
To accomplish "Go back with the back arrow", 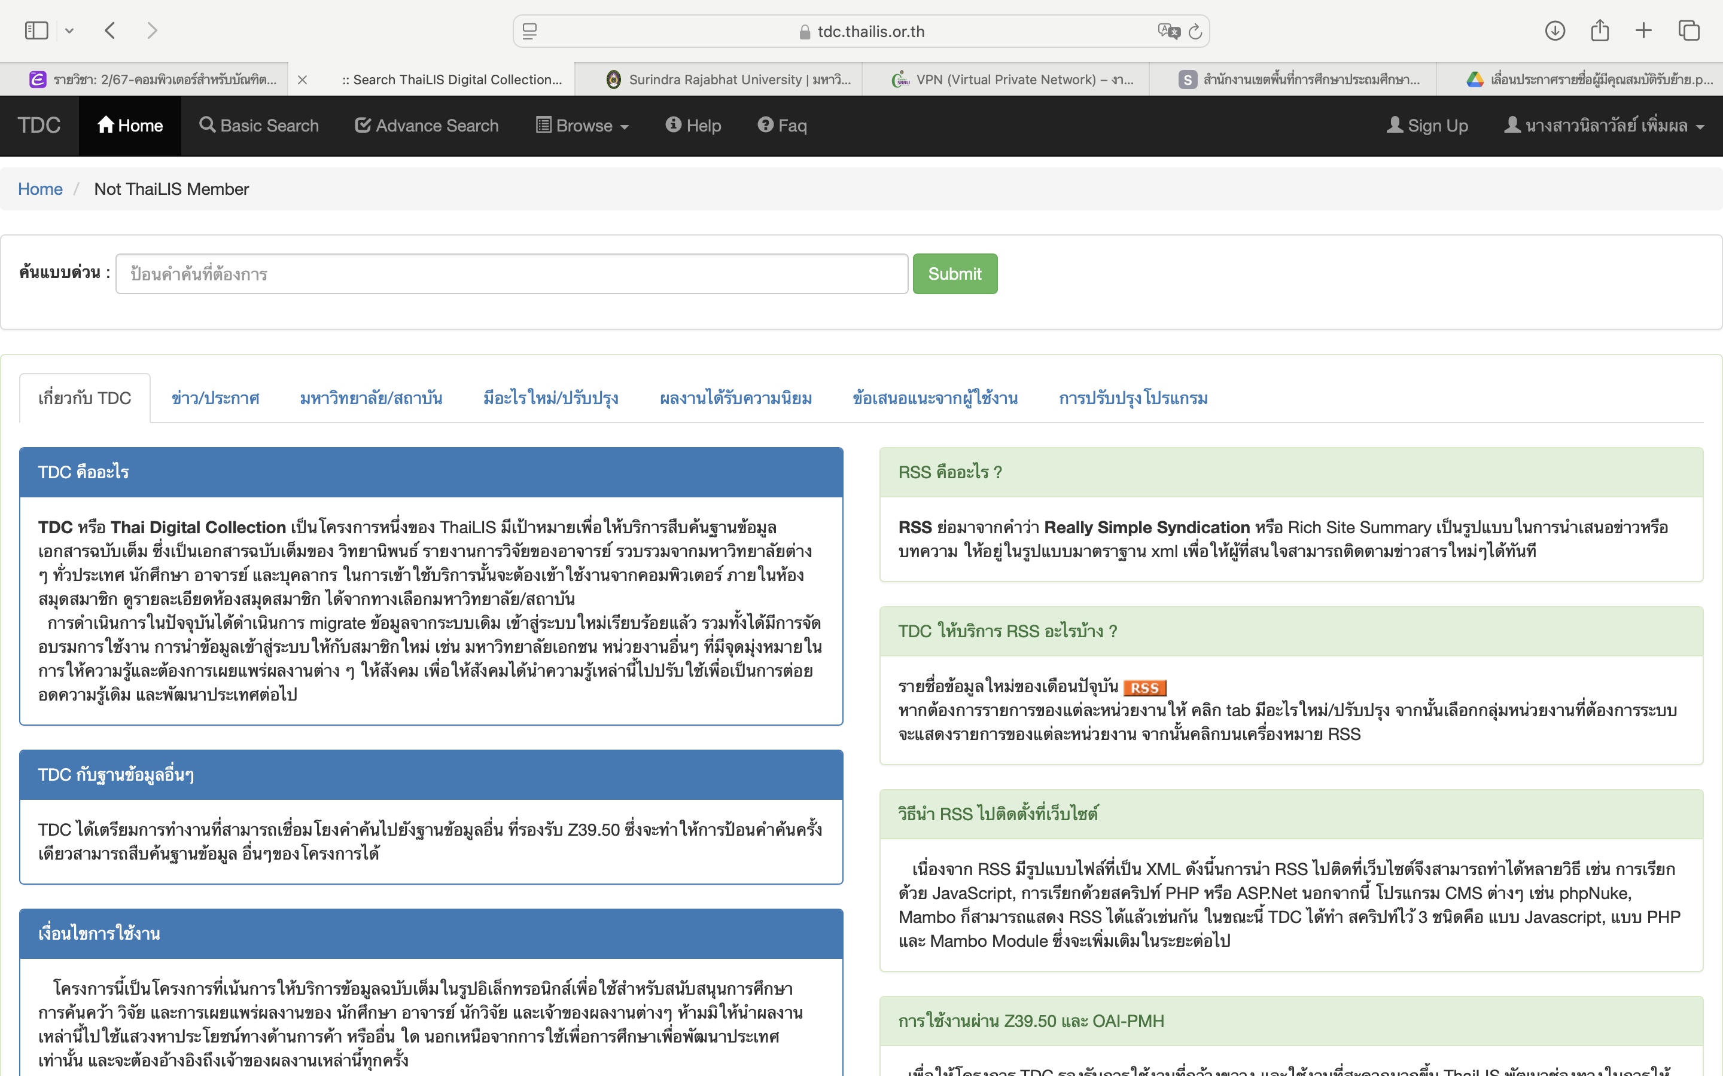I will (109, 30).
